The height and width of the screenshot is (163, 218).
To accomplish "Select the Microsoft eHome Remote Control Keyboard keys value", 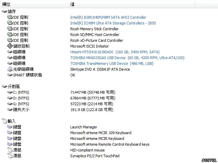I will pyautogui.click(x=110, y=144).
